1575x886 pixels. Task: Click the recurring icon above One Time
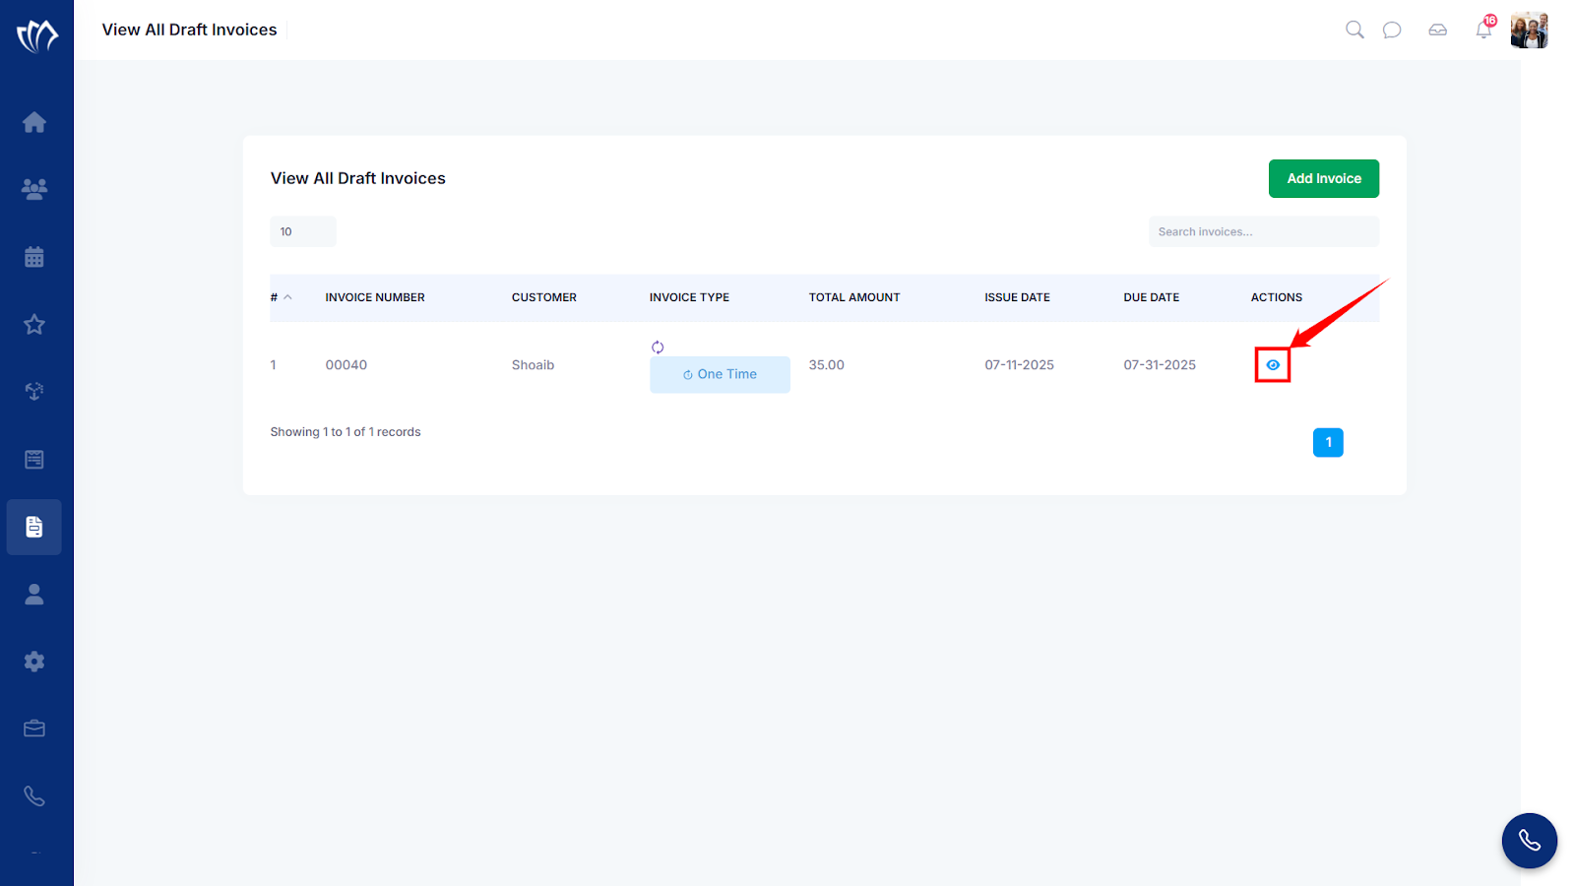(658, 347)
